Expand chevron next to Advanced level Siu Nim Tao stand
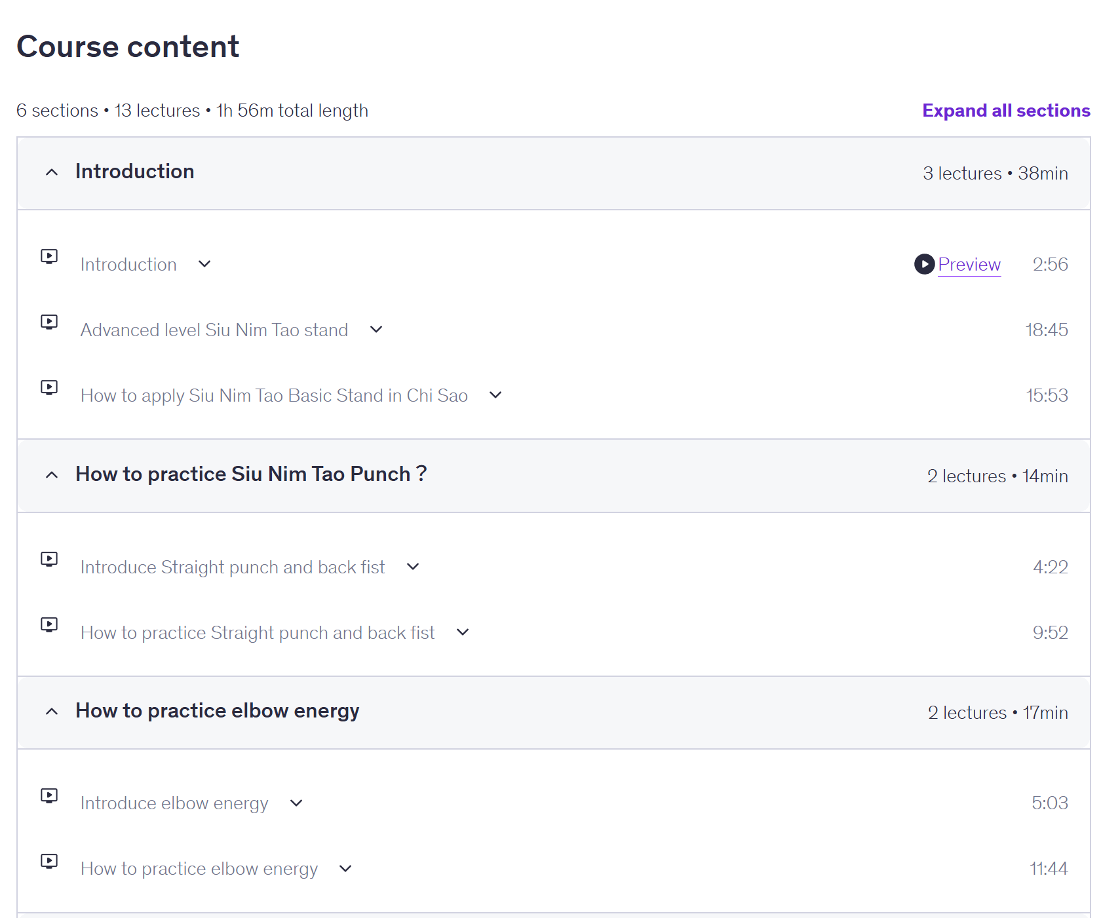 point(376,330)
